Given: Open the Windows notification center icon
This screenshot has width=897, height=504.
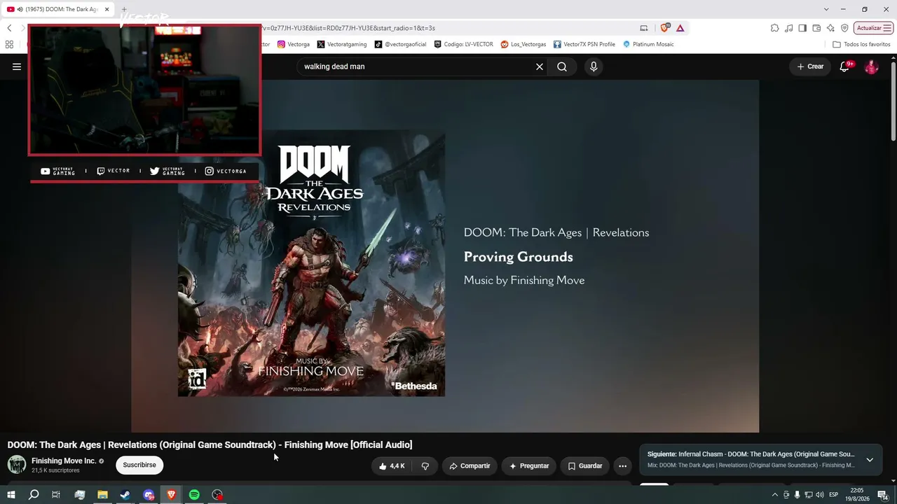Looking at the screenshot, I should pyautogui.click(x=883, y=495).
